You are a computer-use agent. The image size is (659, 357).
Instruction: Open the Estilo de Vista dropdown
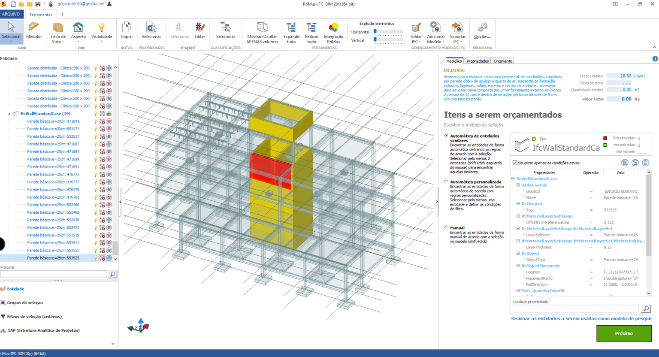pyautogui.click(x=57, y=33)
